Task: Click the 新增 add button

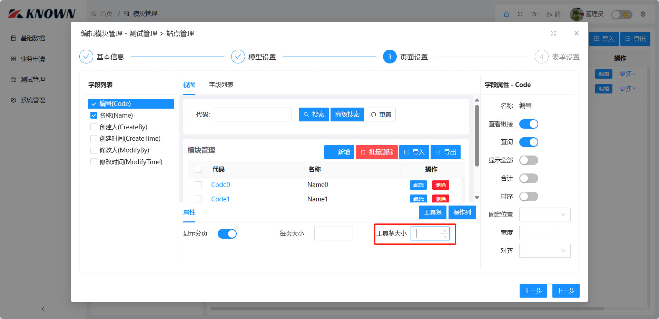Action: click(339, 152)
